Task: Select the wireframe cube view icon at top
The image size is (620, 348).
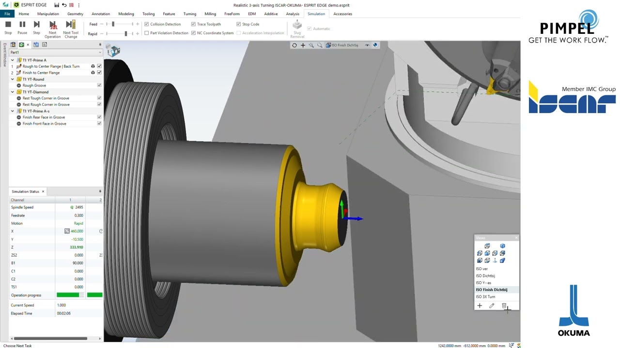Action: (x=487, y=246)
